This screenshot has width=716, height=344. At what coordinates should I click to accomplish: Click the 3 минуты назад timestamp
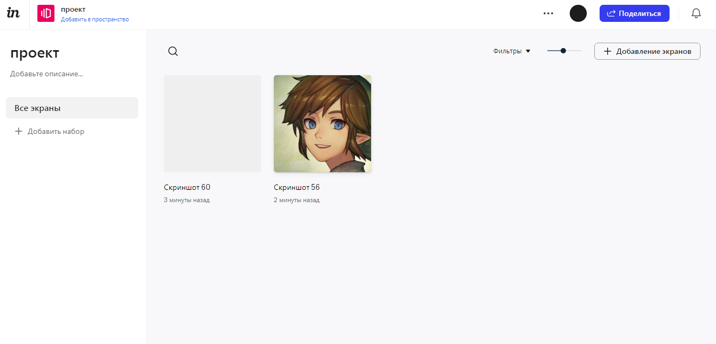point(187,200)
